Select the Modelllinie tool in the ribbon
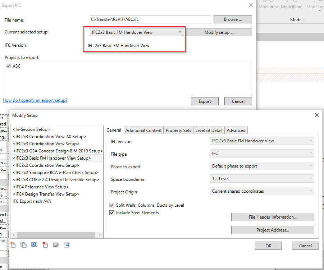This screenshot has width=324, height=270. pyautogui.click(x=292, y=6)
